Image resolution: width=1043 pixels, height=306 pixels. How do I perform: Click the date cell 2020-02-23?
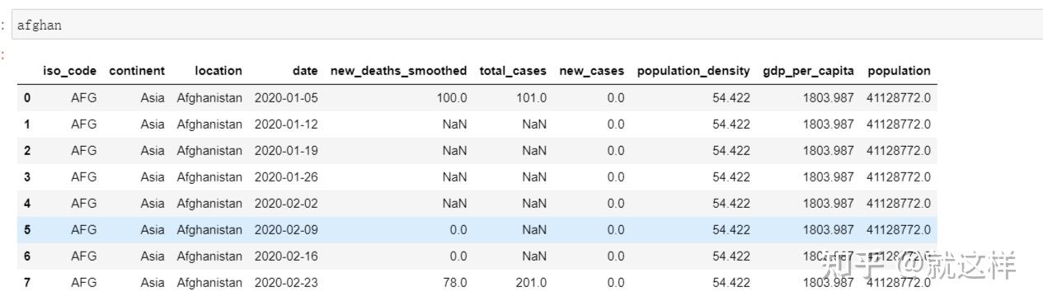click(x=286, y=283)
